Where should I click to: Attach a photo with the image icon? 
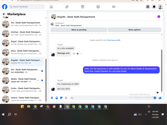[56, 98]
